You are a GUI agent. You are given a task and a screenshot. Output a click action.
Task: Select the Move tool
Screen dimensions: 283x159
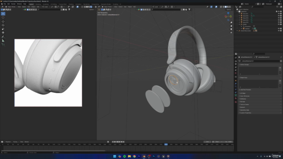tap(3, 22)
